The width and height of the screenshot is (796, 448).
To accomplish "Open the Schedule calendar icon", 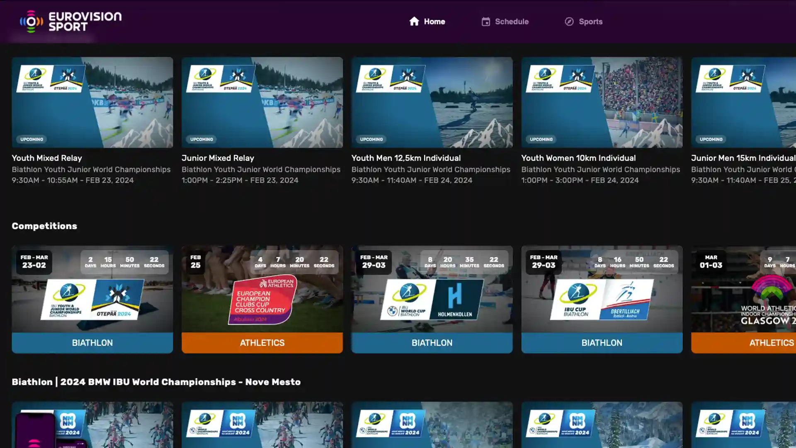I will [x=485, y=21].
